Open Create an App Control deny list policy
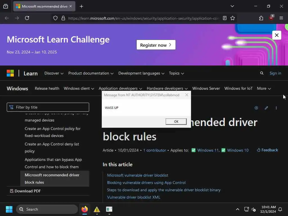 [52, 147]
